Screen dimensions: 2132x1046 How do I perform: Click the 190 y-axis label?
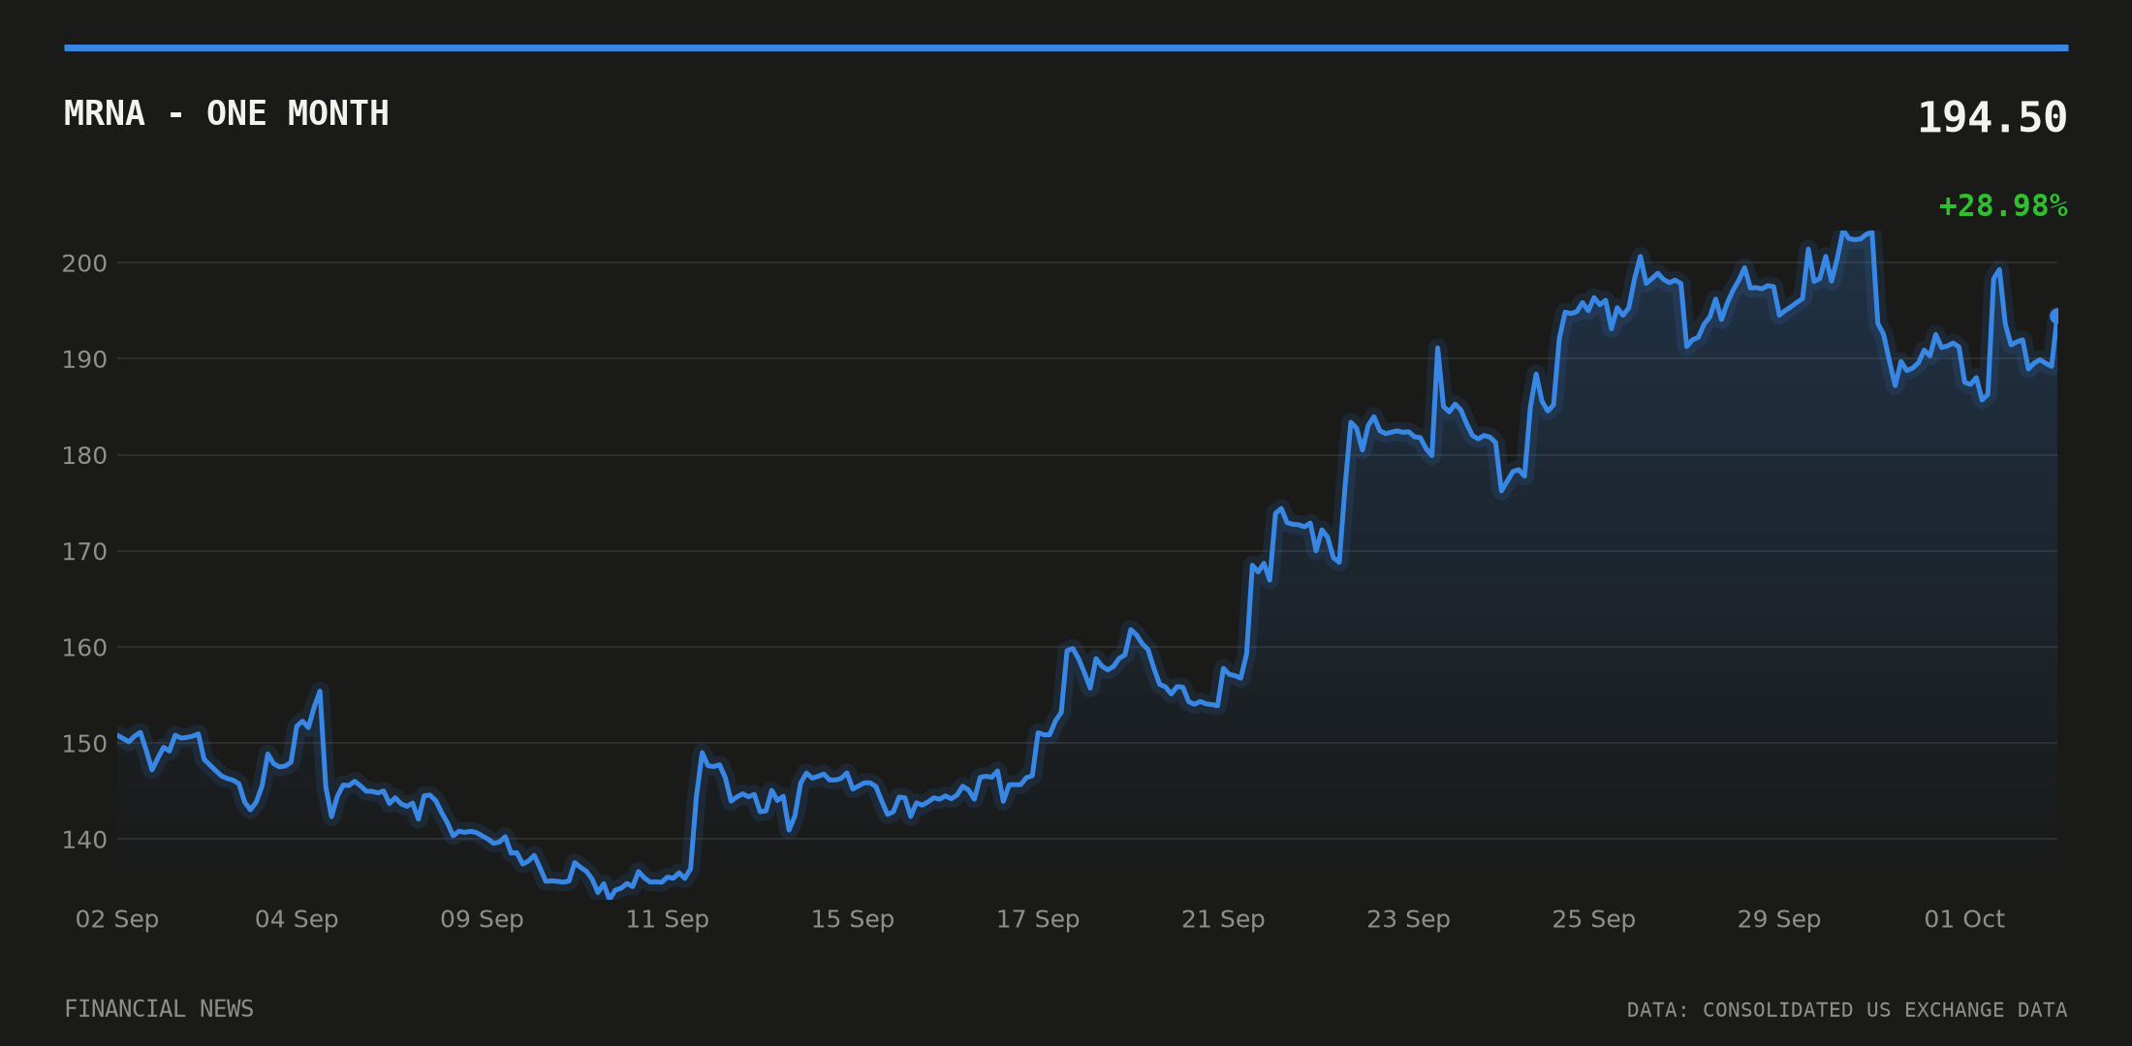[84, 359]
